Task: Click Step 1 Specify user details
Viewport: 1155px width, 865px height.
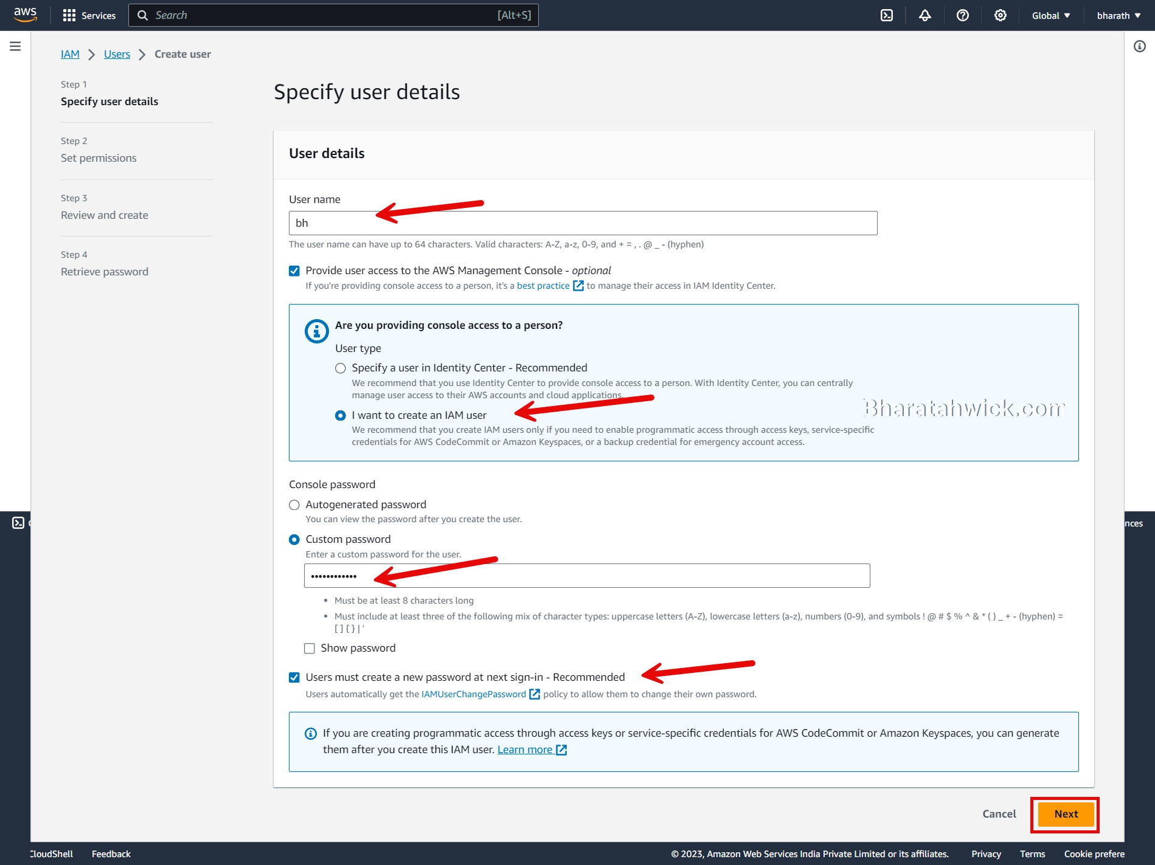Action: 109,102
